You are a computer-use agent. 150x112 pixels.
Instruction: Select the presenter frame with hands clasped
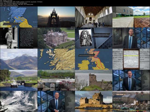56,101
